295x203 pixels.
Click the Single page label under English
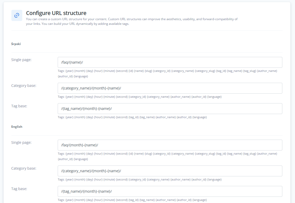(x=21, y=142)
